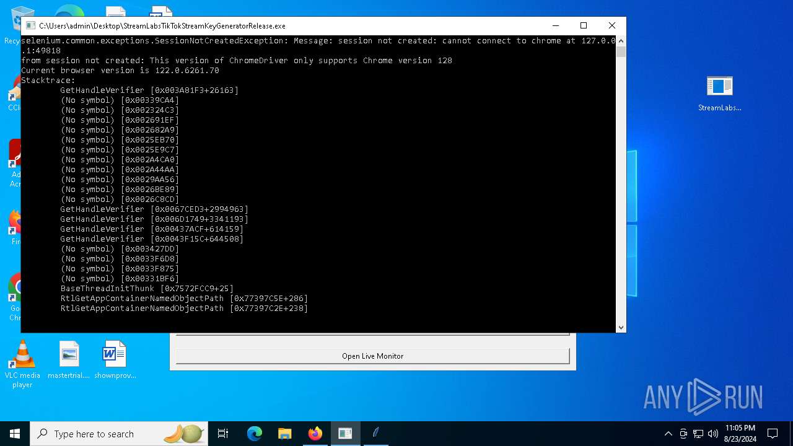The width and height of the screenshot is (793, 446).
Task: Open the taskbar clock and date
Action: pyautogui.click(x=740, y=434)
